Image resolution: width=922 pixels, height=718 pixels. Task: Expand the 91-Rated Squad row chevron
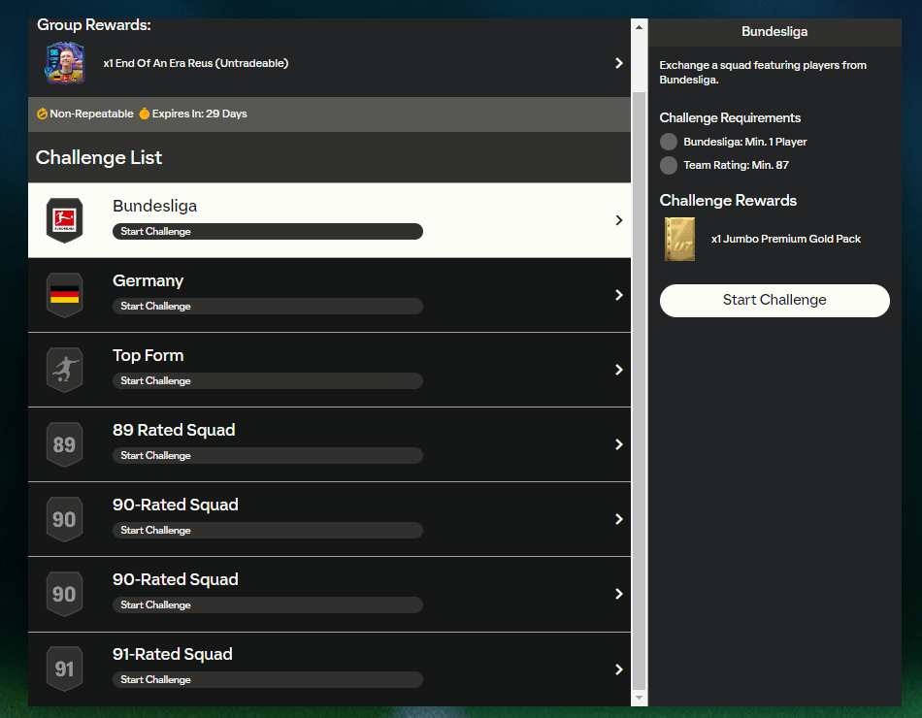coord(618,669)
